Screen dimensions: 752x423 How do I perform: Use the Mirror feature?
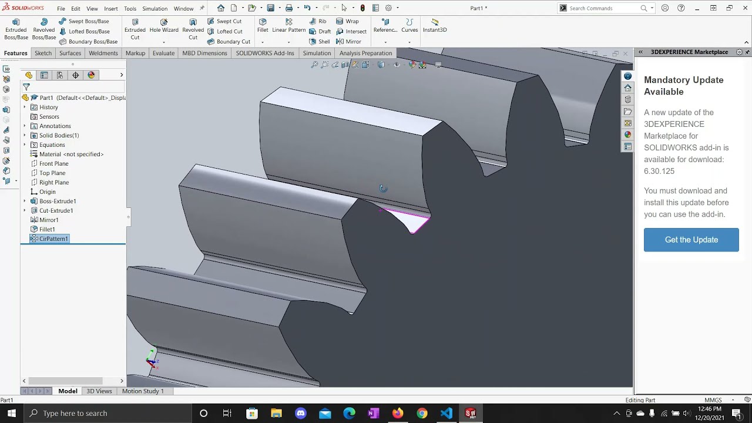348,42
